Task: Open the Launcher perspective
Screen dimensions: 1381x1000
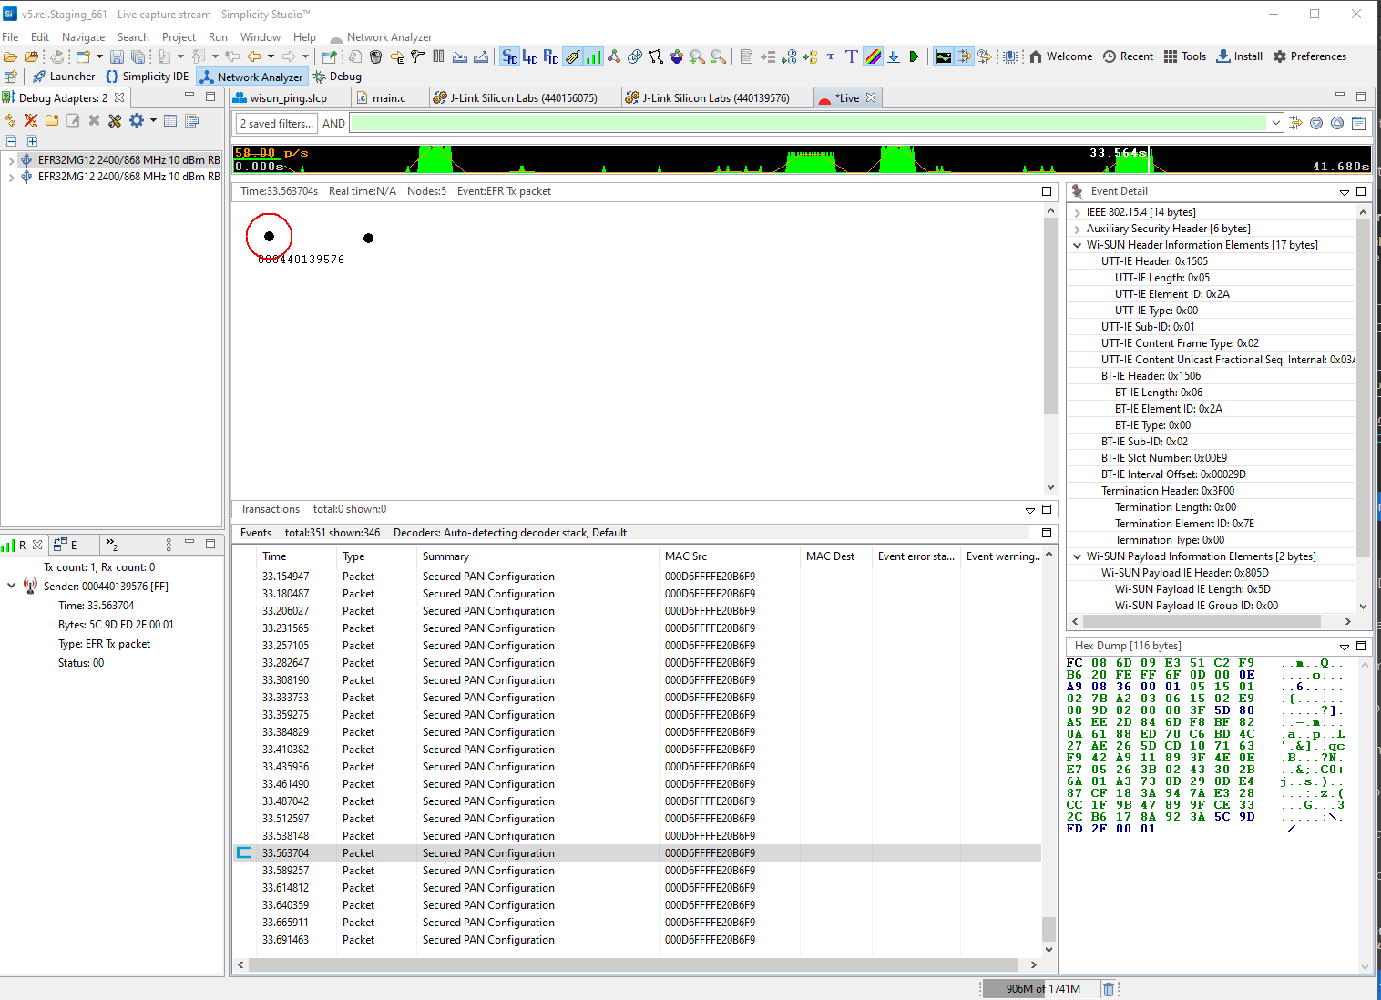Action: (62, 77)
